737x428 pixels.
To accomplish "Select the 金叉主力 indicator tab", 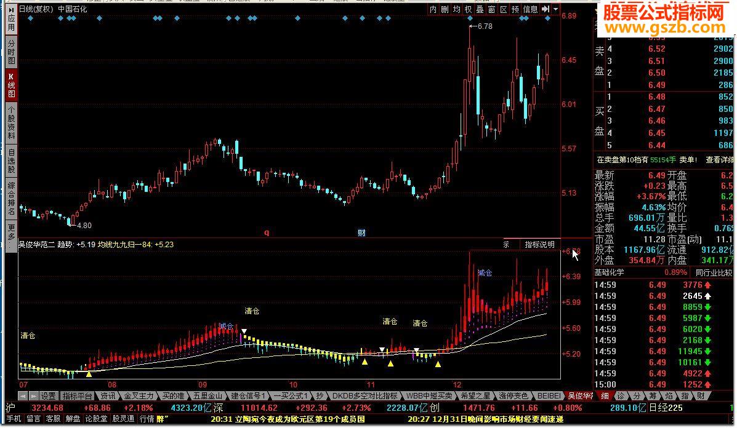I will [139, 396].
